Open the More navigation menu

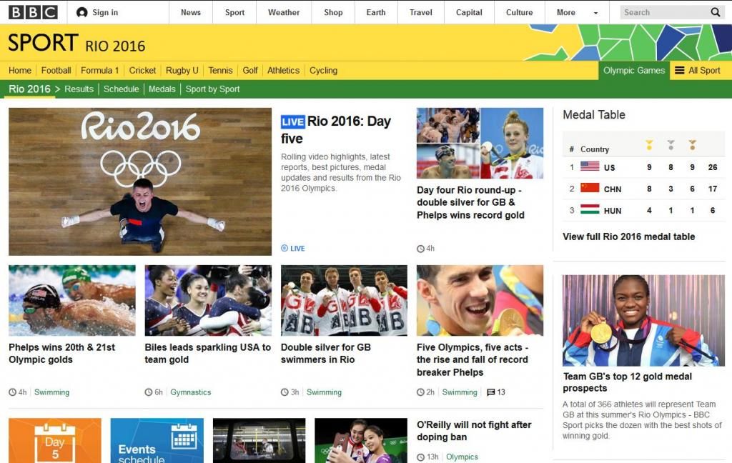coord(566,13)
